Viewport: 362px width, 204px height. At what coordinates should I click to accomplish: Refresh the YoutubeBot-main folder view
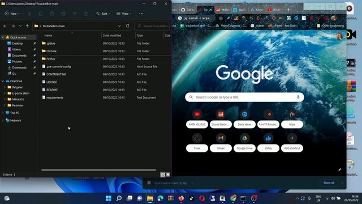(x=128, y=26)
